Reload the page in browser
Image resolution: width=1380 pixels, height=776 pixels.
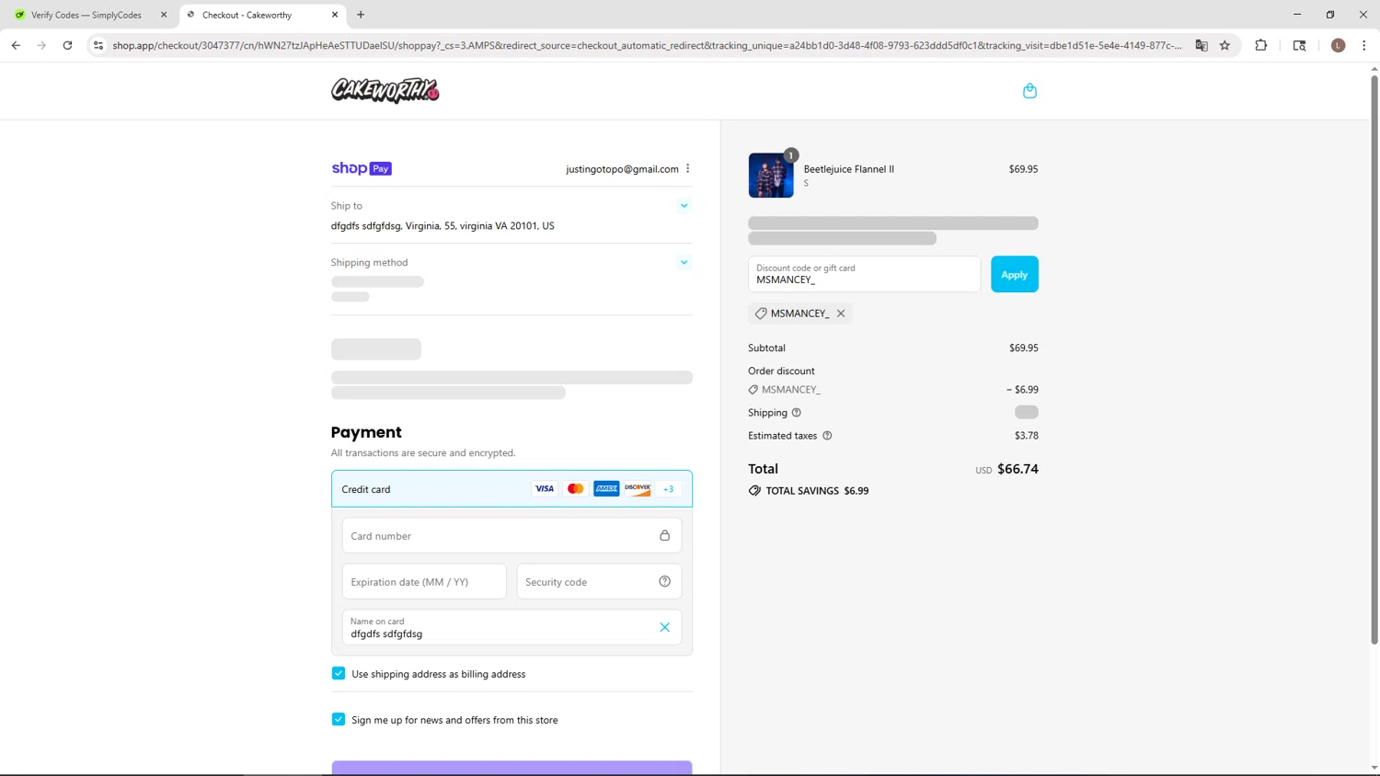click(x=67, y=45)
